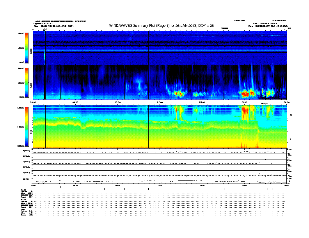Click the -140.00 label on TNR scale
The height and width of the screenshot is (238, 309).
[x=20, y=127]
